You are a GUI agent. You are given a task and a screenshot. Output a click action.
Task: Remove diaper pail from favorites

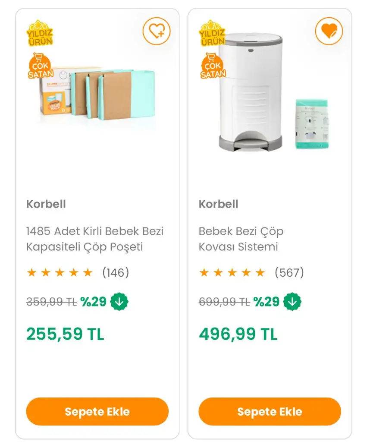click(x=329, y=31)
